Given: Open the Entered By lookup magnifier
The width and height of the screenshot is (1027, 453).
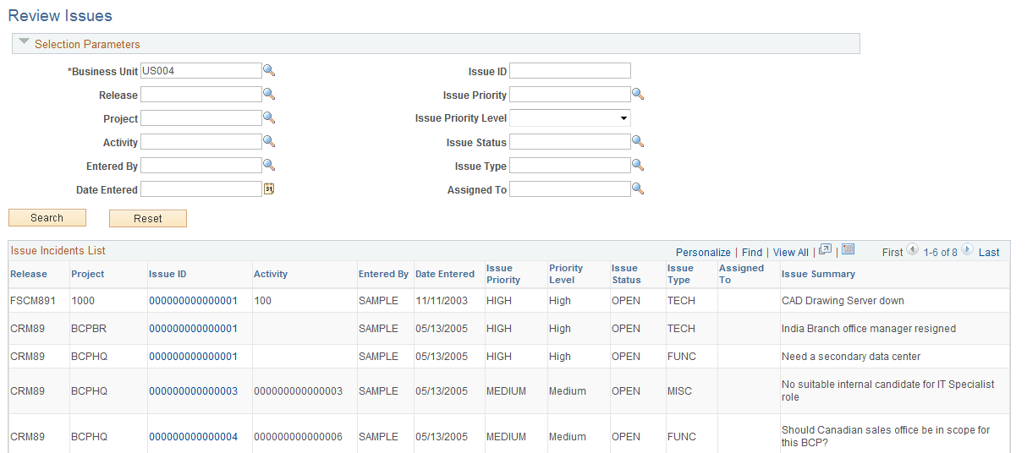Looking at the screenshot, I should (269, 166).
